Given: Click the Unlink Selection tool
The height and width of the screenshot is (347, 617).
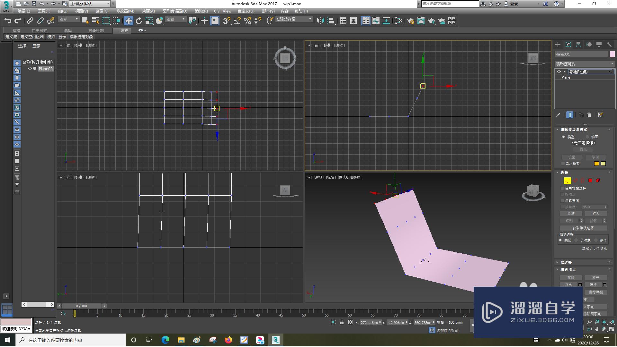Looking at the screenshot, I should (40, 21).
